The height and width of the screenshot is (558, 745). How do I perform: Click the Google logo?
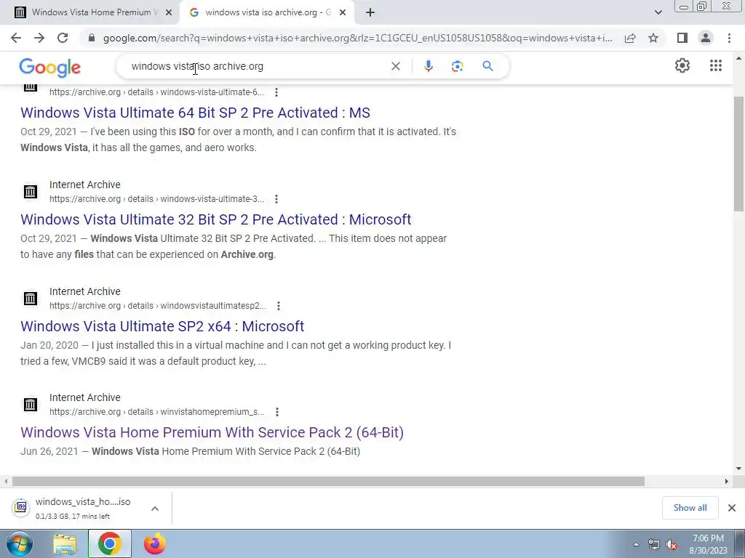click(50, 68)
